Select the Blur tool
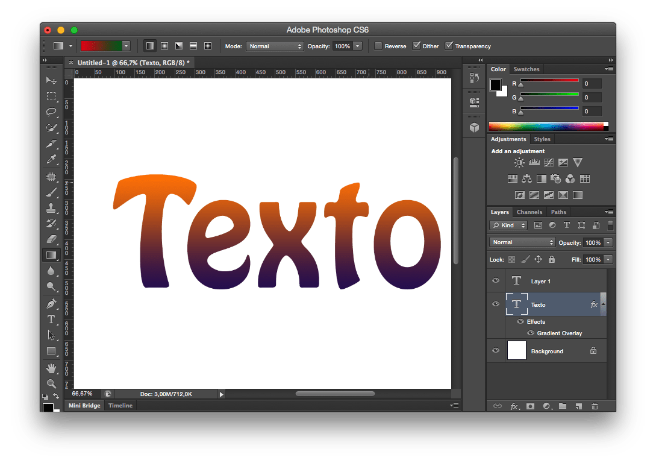The image size is (656, 466). [x=51, y=271]
